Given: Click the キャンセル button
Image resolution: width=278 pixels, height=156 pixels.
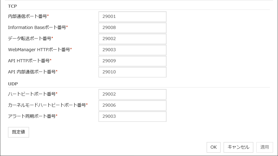Looking at the screenshot, I should click(238, 147).
